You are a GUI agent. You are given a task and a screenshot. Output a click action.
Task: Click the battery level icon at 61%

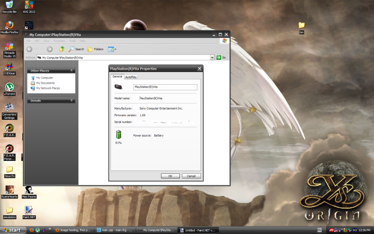coord(119,135)
